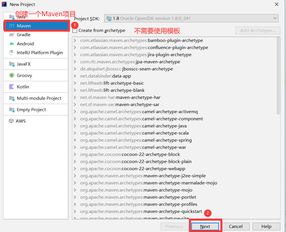Choose Android project type

point(36,44)
